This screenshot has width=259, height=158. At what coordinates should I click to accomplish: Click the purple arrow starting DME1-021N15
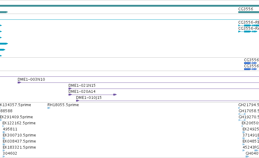tap(70, 89)
